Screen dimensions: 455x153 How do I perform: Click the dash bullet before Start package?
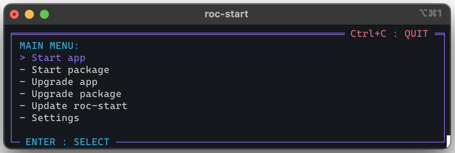pos(23,70)
